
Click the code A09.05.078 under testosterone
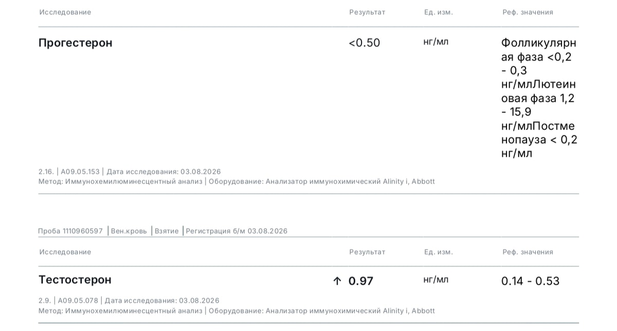[x=78, y=301]
